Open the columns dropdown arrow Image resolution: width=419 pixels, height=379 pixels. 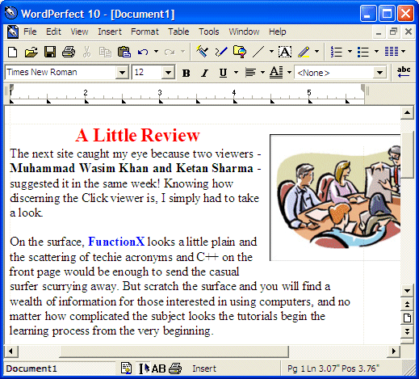coord(403,51)
